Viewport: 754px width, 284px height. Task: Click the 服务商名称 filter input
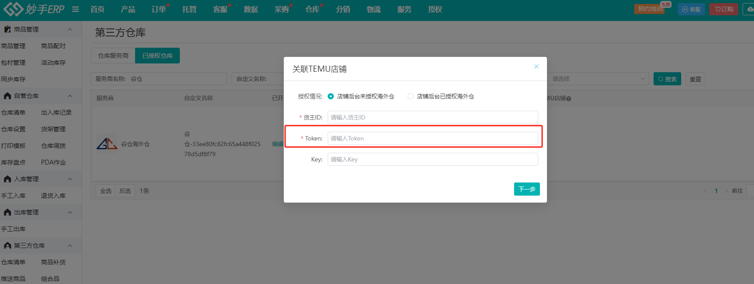pos(159,79)
